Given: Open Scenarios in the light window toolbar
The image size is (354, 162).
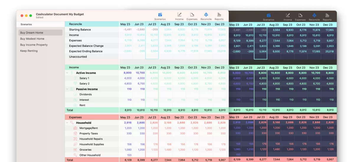Looking at the screenshot, I should [160, 16].
